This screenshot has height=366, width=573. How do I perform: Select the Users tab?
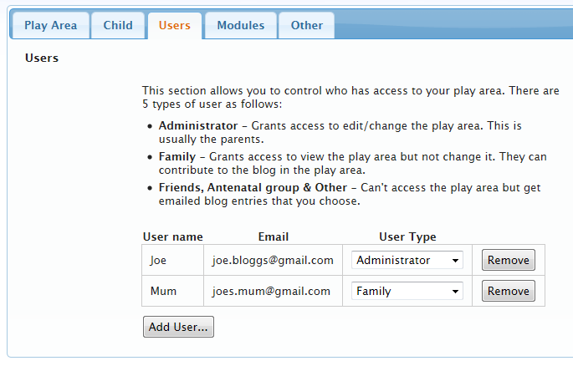coord(175,25)
